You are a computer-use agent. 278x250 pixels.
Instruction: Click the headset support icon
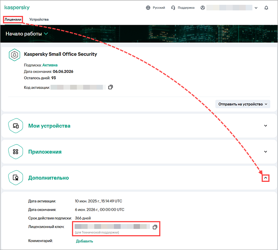tap(173, 8)
